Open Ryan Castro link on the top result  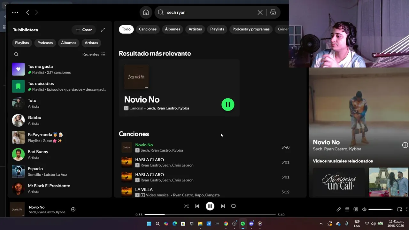tap(166, 108)
